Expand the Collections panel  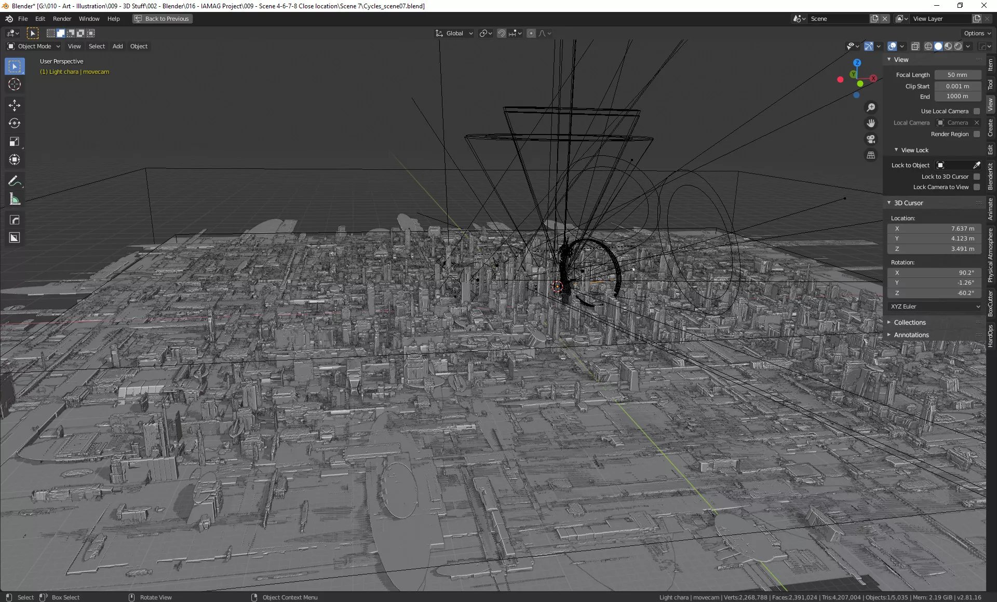pyautogui.click(x=909, y=323)
